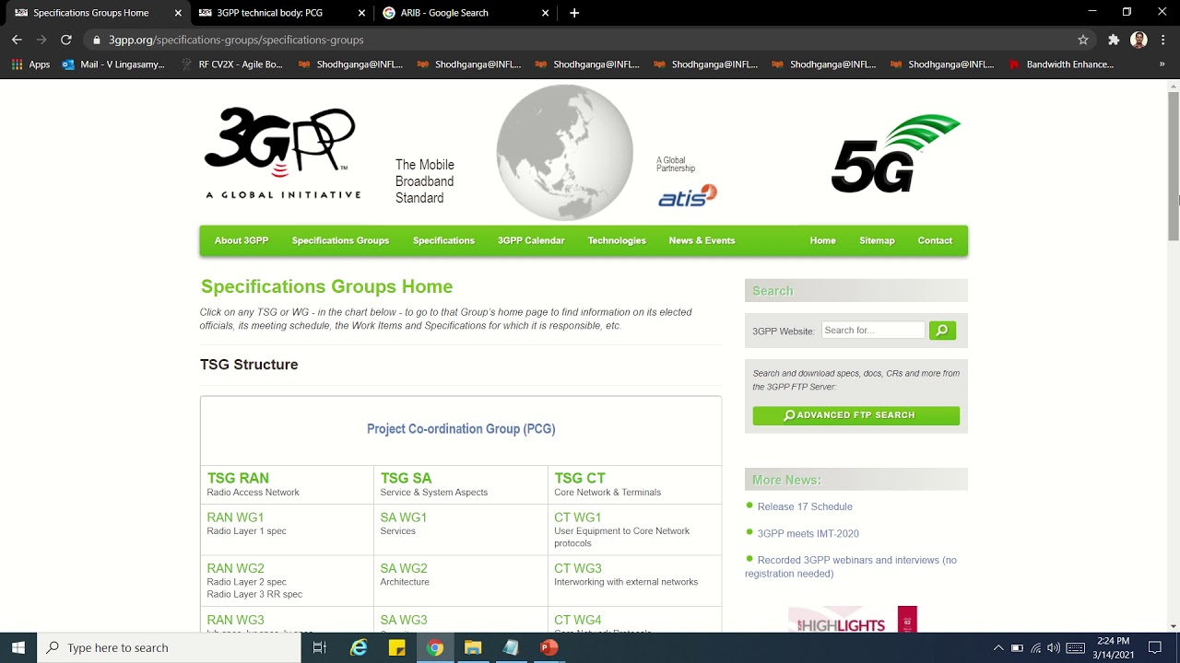Close the Specifications Groups Home tab

point(178,13)
